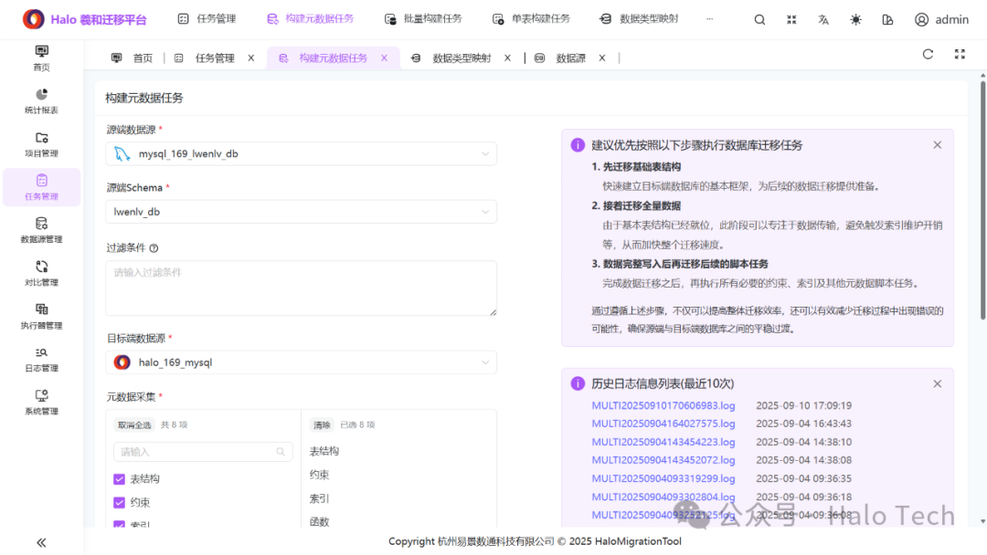987x555 pixels.
Task: Open 执行器管理 in the sidebar
Action: tap(41, 317)
